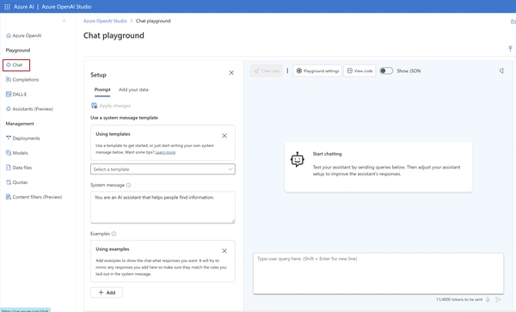Collapse the left navigation sidebar

[64, 21]
